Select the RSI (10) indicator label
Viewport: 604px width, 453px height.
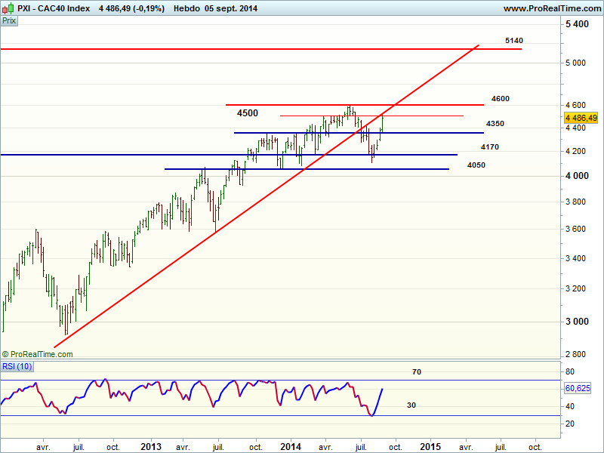point(16,368)
